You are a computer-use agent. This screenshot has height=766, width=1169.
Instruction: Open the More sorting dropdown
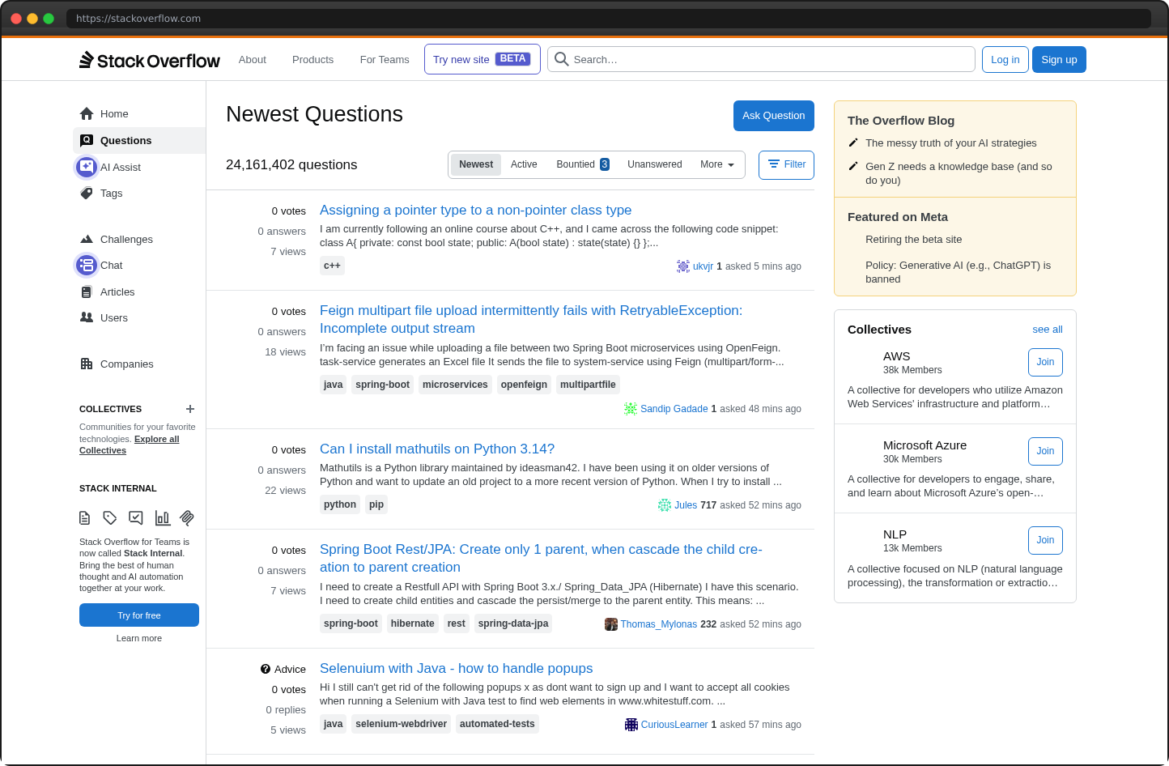716,164
